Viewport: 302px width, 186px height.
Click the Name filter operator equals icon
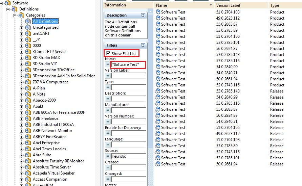(108, 64)
